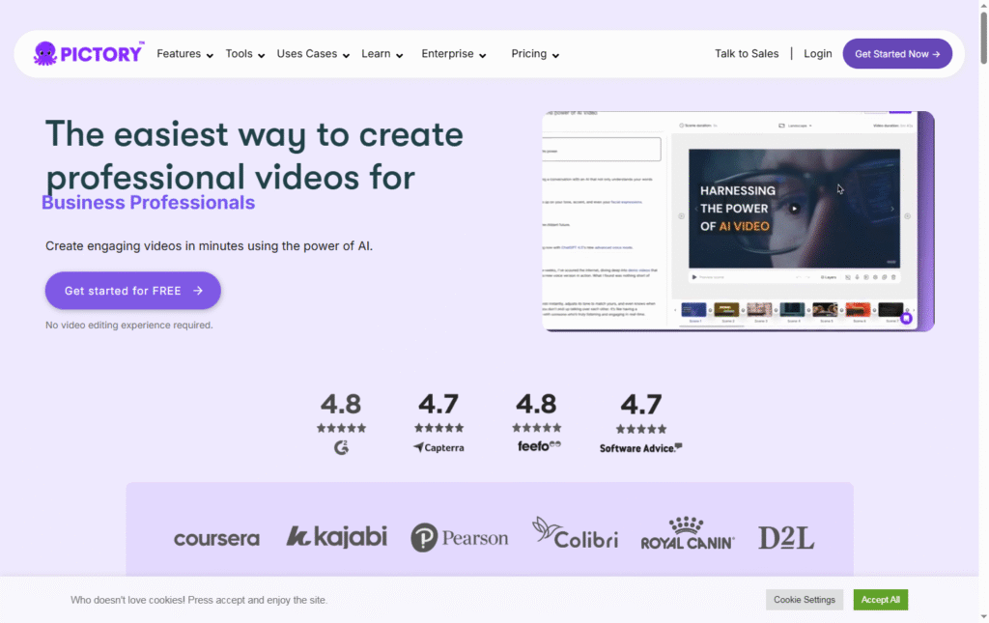
Task: Click the Royal Canin logo
Action: [x=688, y=533]
